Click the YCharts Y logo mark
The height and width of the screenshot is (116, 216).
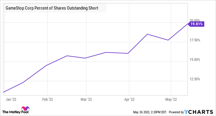coord(186,112)
